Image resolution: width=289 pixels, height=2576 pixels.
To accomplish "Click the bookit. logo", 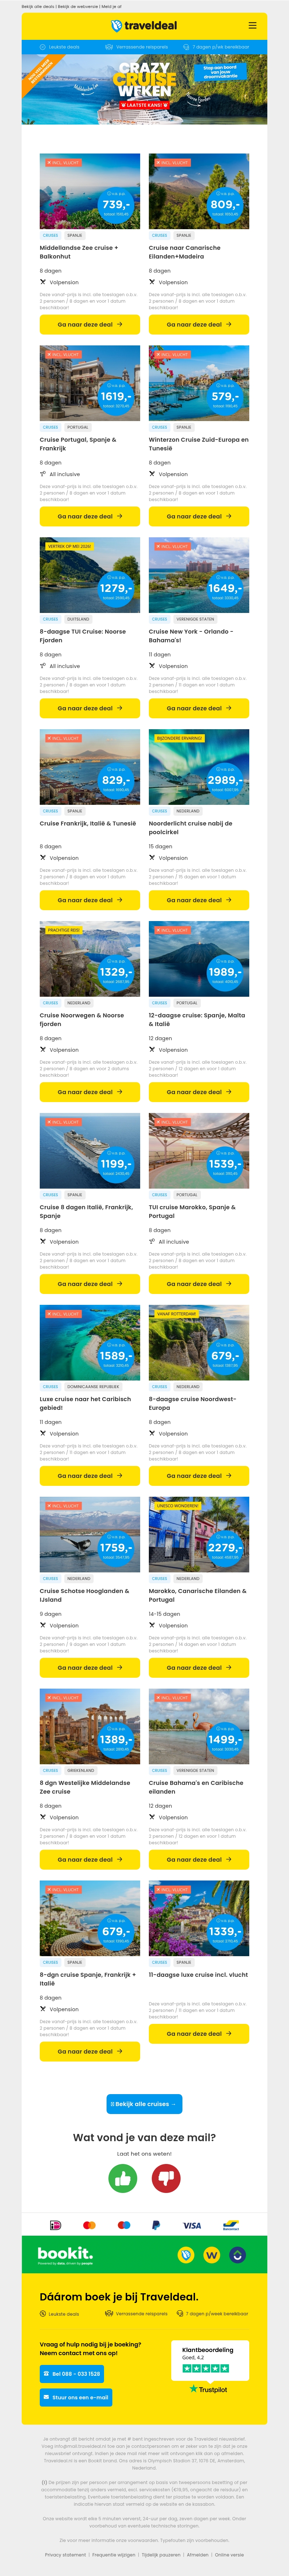I will click(65, 2254).
